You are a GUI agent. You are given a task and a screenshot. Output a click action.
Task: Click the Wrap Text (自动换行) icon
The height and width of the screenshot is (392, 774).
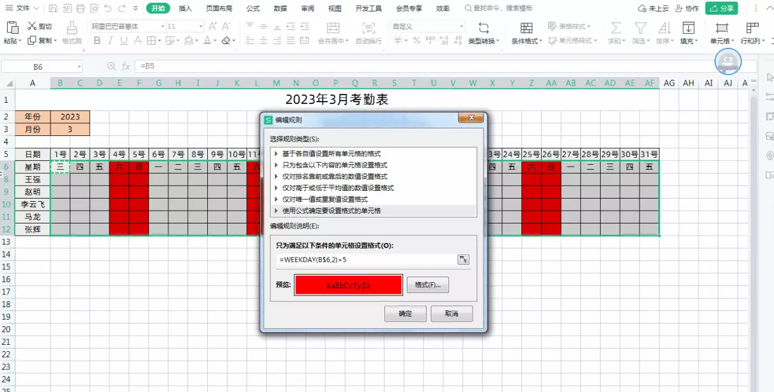(368, 27)
